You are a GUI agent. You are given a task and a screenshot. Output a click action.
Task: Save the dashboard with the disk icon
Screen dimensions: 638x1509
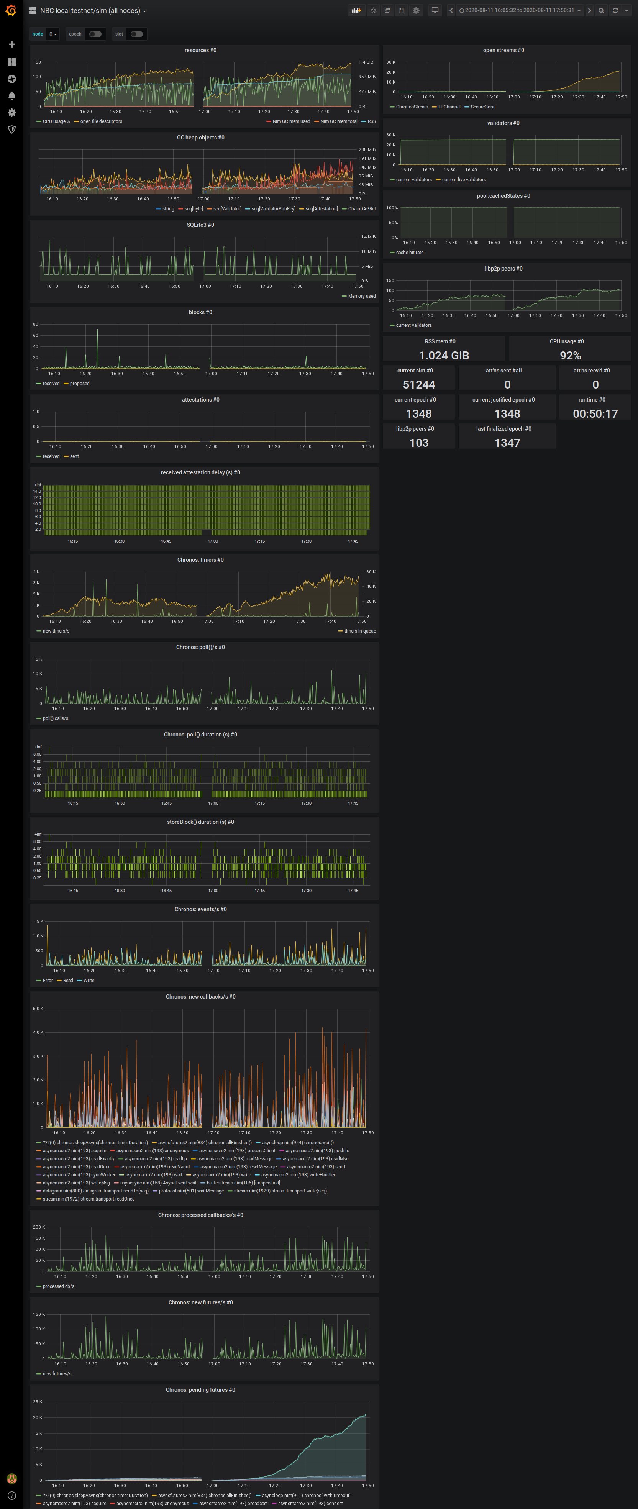[x=401, y=11]
